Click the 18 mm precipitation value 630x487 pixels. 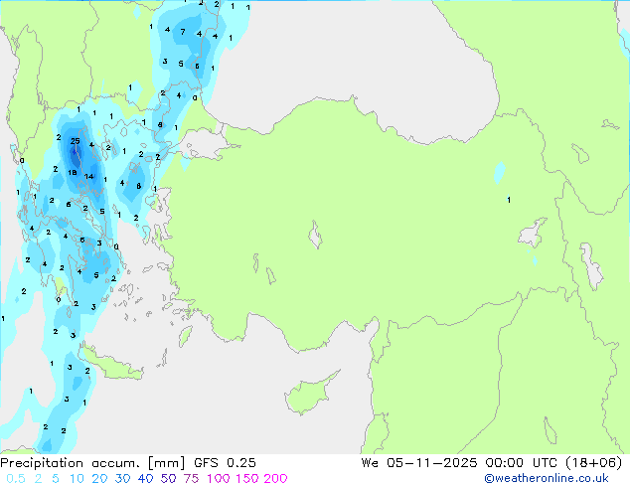click(x=73, y=172)
